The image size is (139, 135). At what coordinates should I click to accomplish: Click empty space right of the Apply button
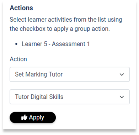pos(92,118)
